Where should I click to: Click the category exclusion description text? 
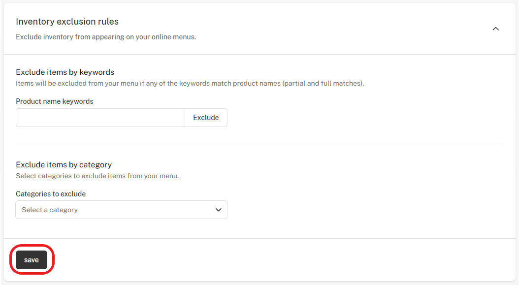point(96,176)
